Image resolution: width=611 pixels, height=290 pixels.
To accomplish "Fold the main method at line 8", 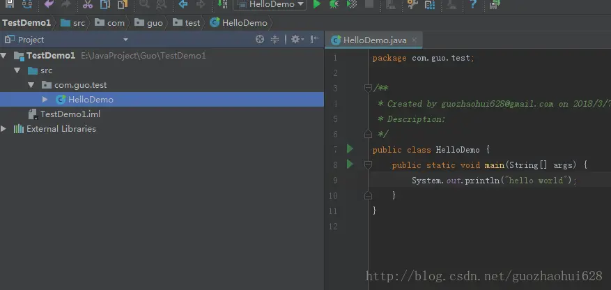I will point(368,165).
